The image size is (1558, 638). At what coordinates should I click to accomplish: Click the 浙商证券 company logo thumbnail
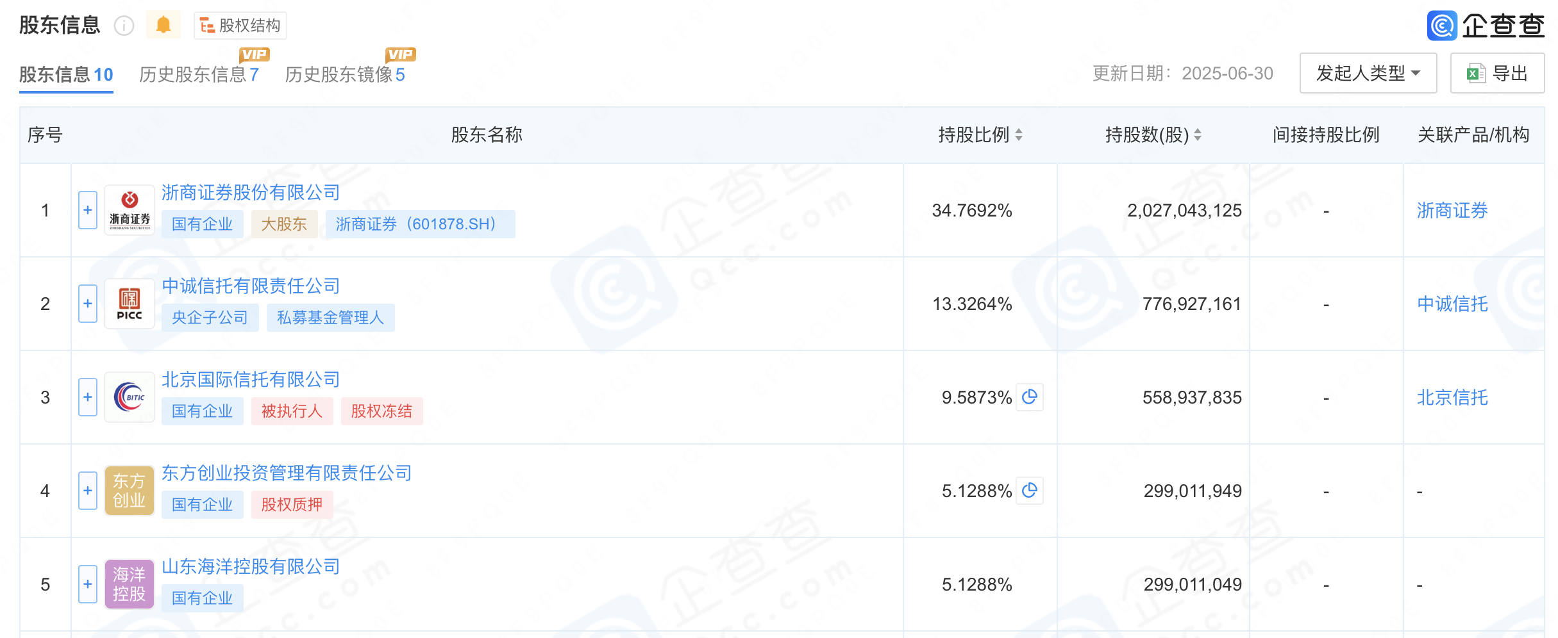tap(130, 210)
